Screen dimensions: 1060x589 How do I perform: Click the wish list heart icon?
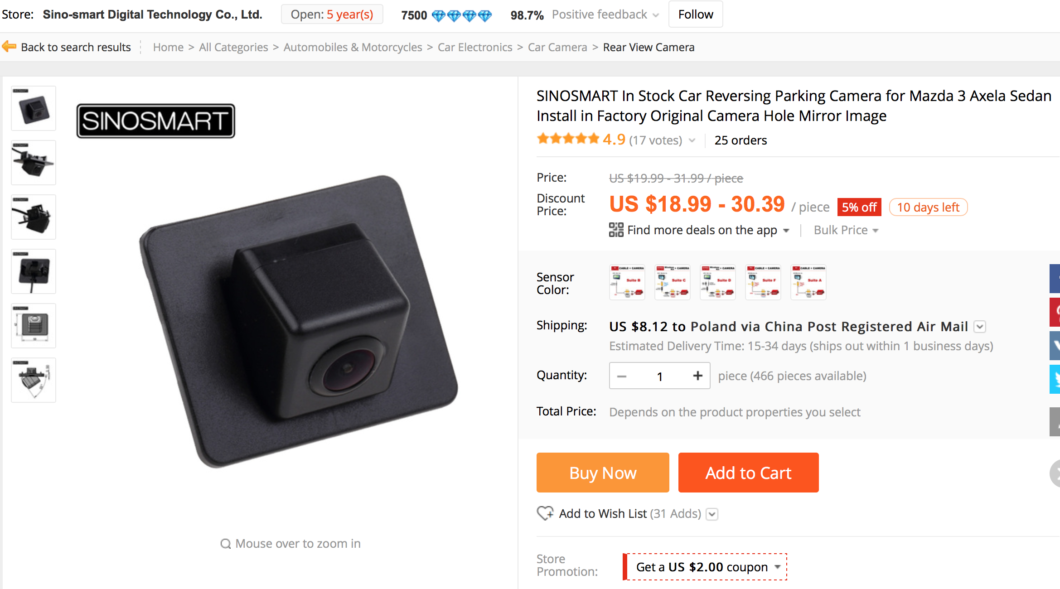coord(545,513)
